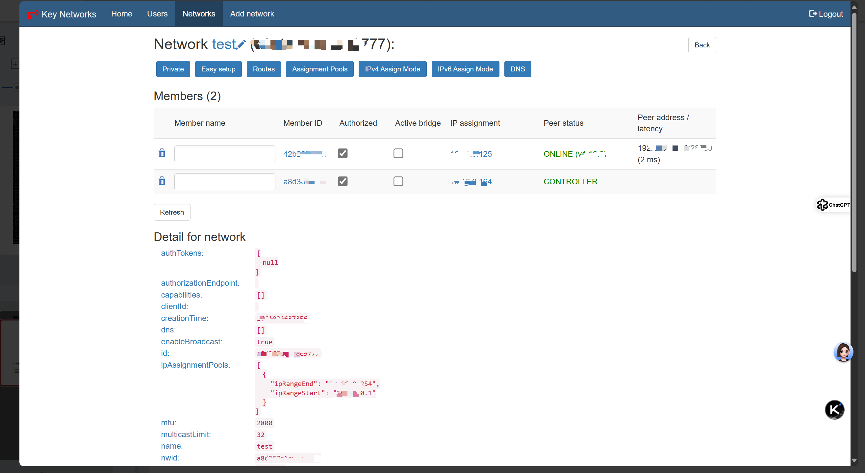The width and height of the screenshot is (865, 473).
Task: Switch to the Users nav tab
Action: pyautogui.click(x=157, y=14)
